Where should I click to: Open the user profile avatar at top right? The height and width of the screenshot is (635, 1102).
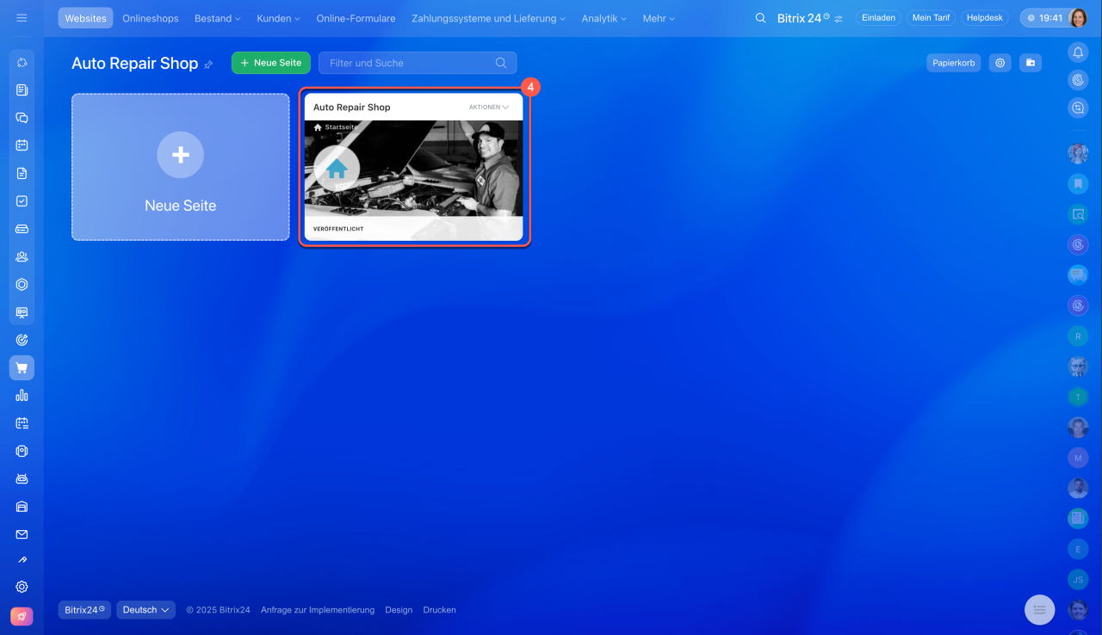[1078, 18]
